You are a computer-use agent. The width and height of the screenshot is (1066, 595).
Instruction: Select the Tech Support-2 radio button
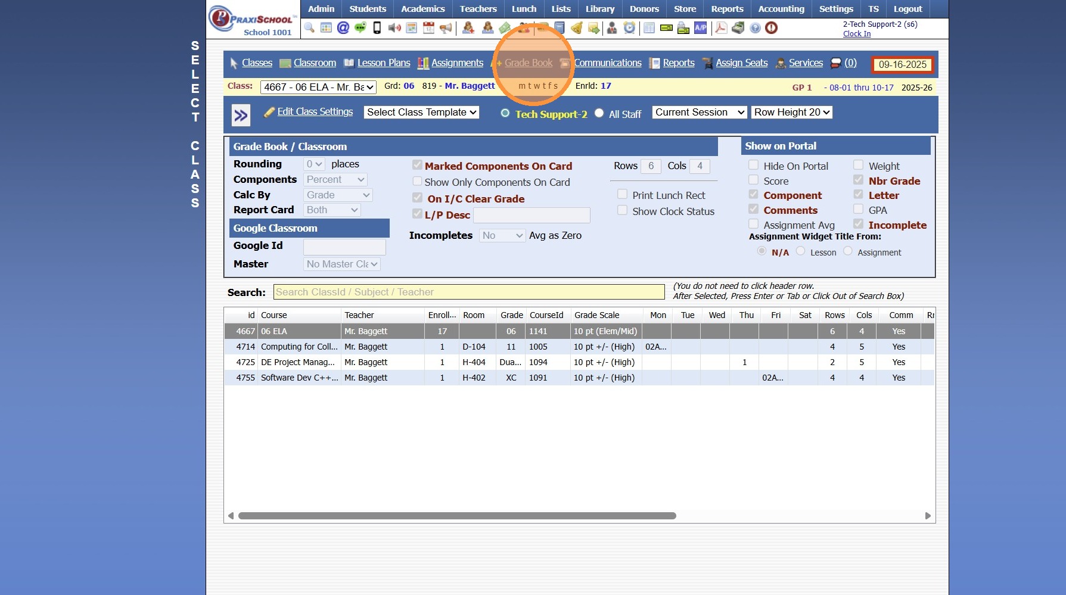(x=505, y=113)
